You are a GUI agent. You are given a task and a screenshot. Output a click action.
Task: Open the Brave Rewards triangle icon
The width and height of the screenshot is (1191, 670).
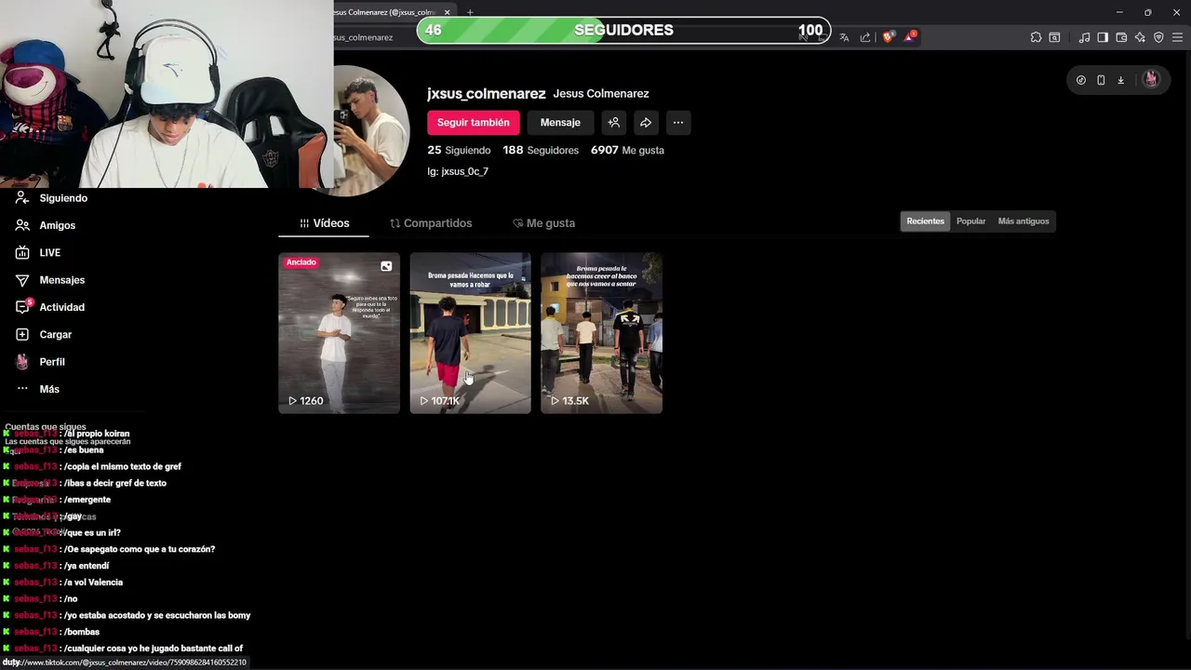click(x=910, y=37)
